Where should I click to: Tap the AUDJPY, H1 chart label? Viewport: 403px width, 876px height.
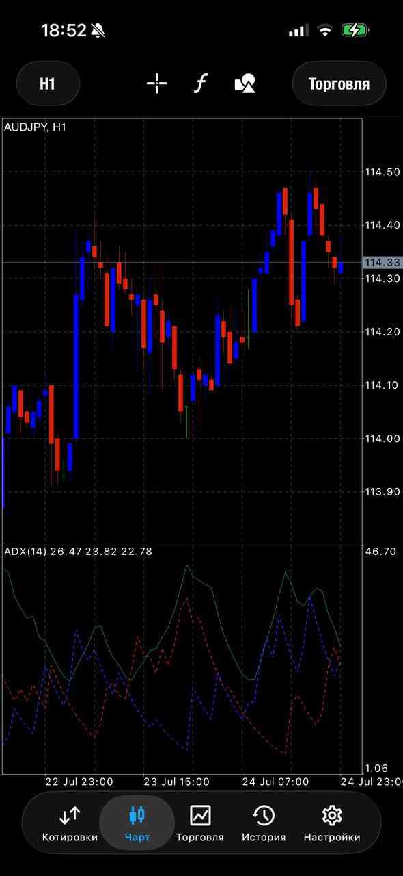pyautogui.click(x=36, y=127)
